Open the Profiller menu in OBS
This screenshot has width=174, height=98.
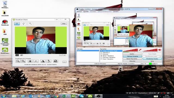93,11
